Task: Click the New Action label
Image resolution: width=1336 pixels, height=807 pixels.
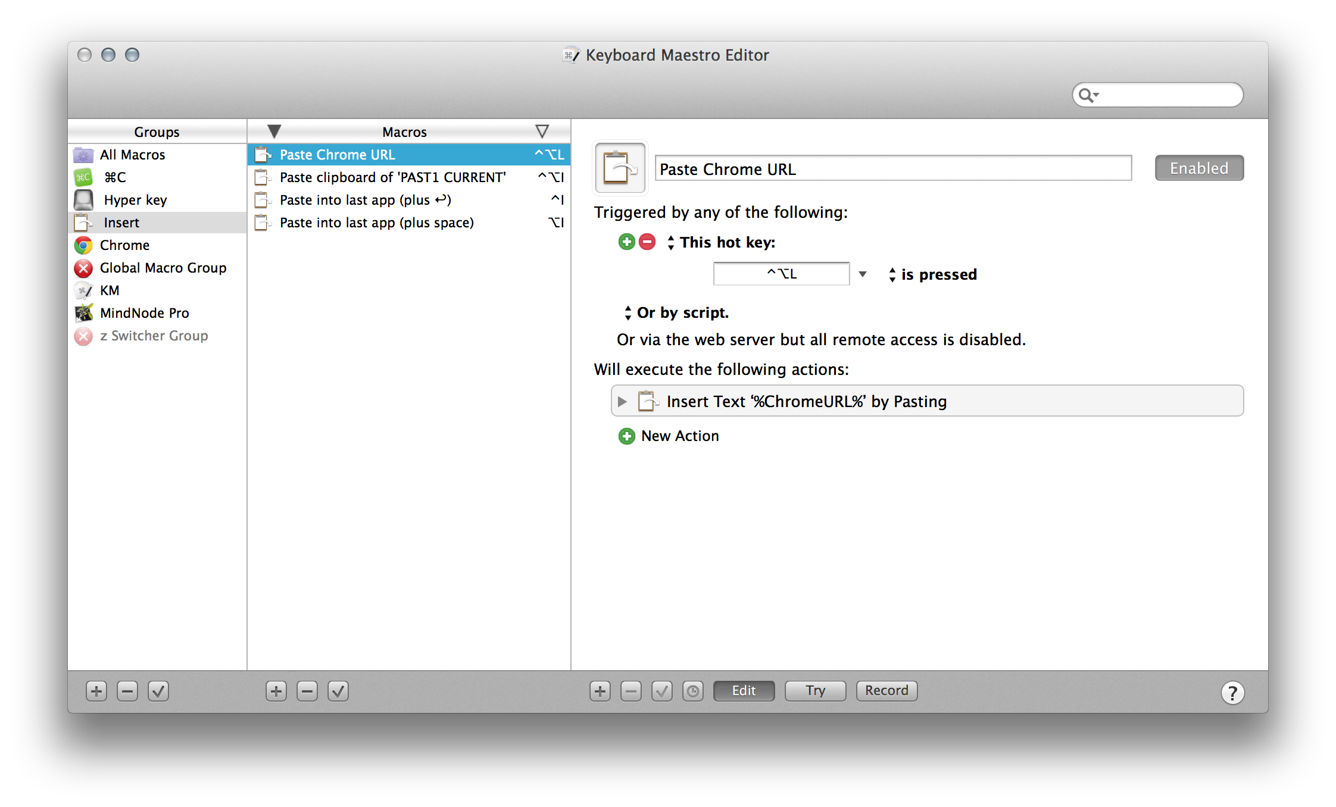Action: coord(680,436)
